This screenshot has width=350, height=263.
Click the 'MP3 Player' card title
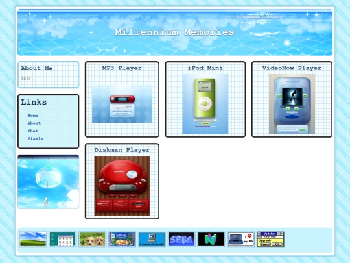tap(122, 68)
